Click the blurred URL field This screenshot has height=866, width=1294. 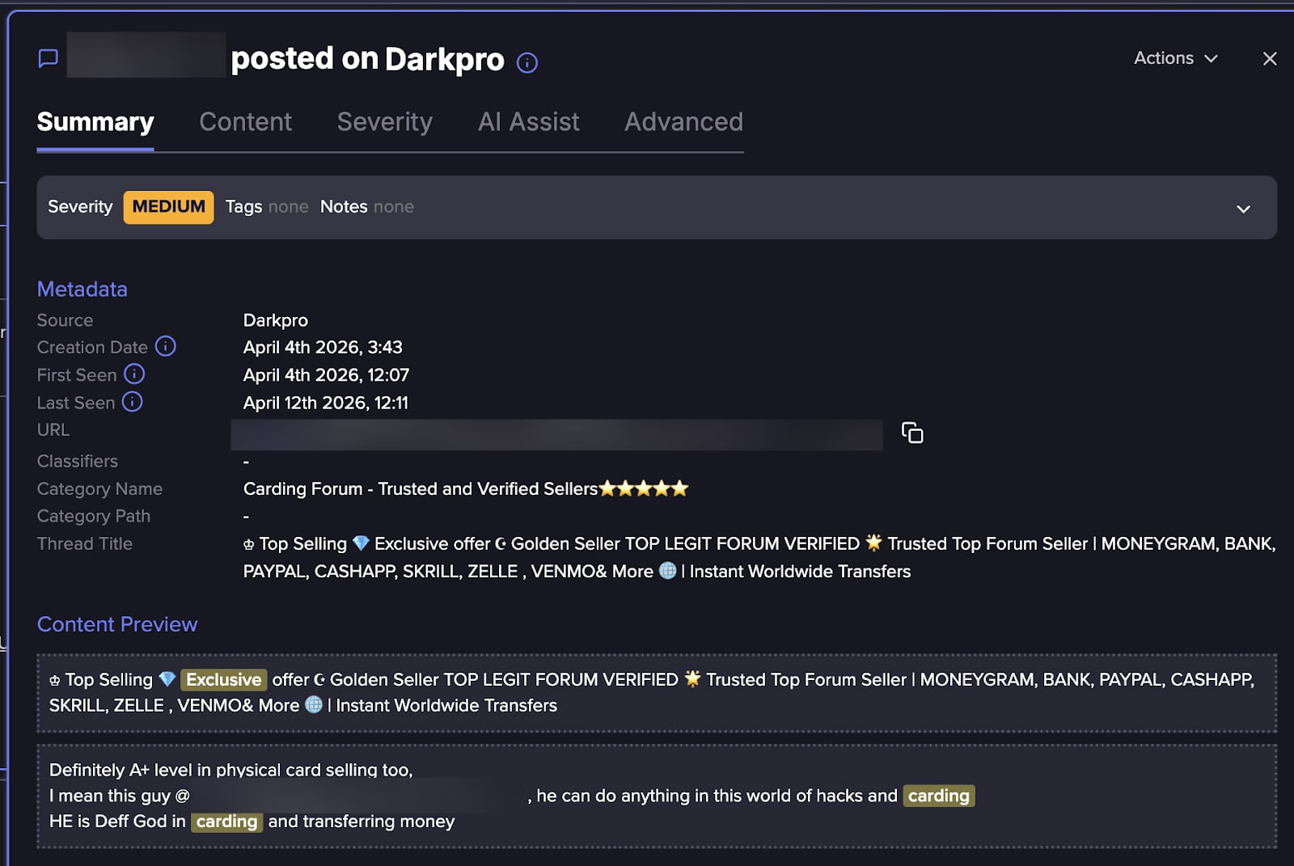pos(556,434)
